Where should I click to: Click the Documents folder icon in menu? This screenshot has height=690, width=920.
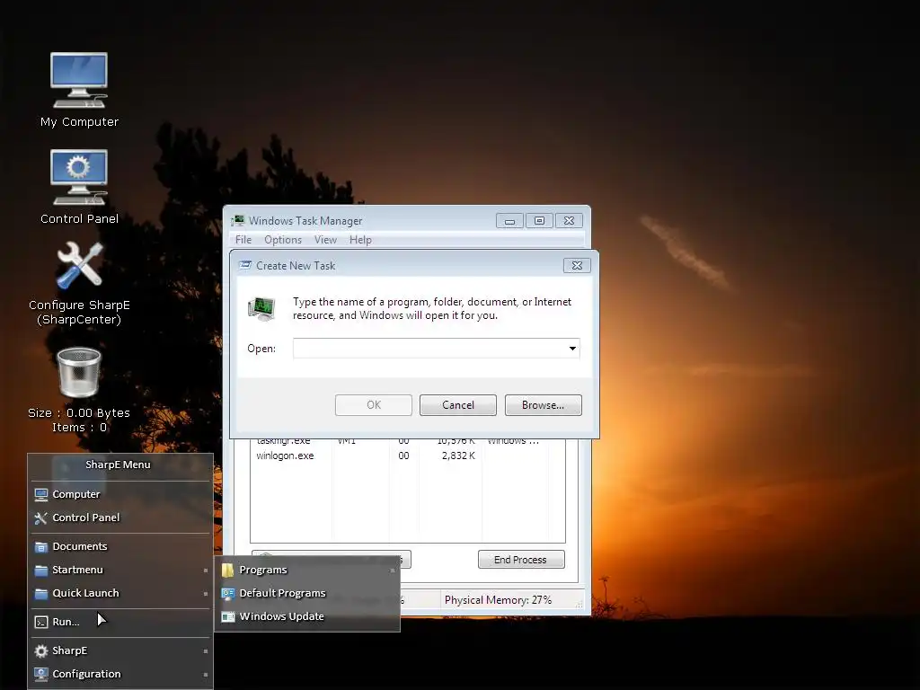(x=41, y=547)
